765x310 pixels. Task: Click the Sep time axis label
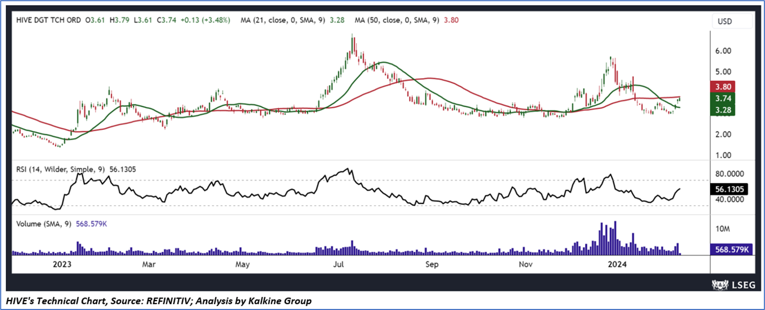click(x=432, y=265)
